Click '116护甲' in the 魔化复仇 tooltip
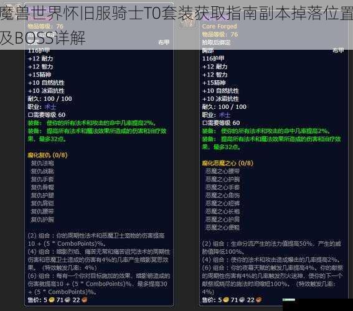 coord(39,50)
